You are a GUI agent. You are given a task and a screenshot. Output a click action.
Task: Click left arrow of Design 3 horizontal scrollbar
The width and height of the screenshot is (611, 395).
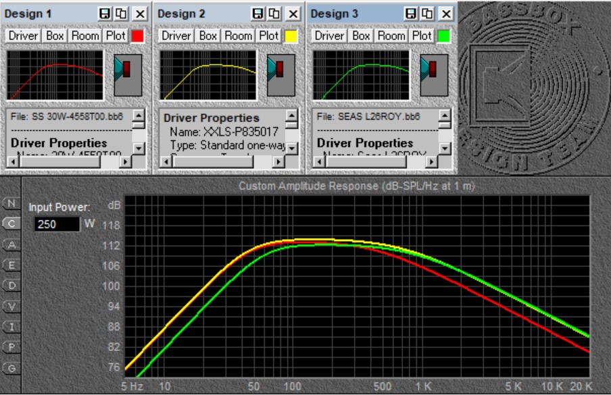pos(319,161)
